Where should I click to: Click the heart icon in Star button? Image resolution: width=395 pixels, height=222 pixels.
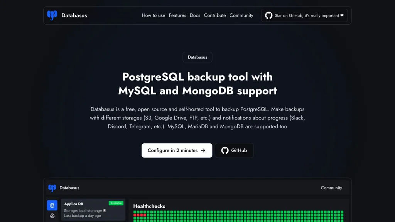tap(342, 15)
